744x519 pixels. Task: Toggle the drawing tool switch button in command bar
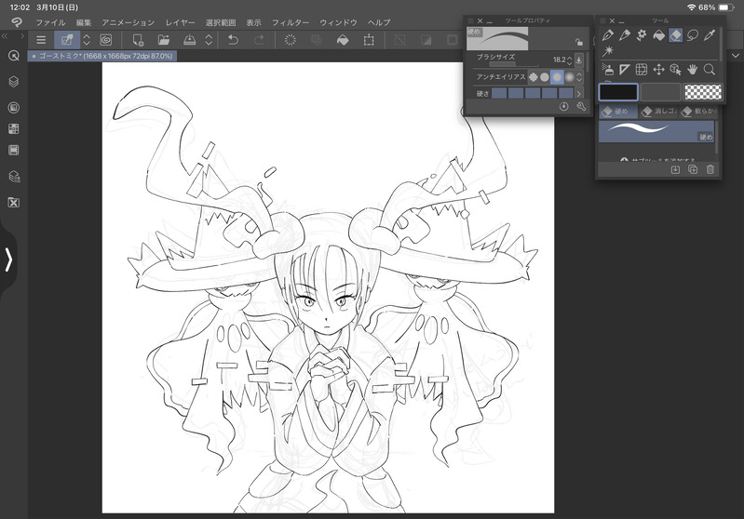pyautogui.click(x=67, y=40)
